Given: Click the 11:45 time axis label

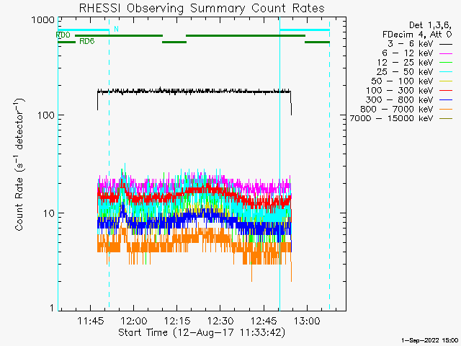Looking at the screenshot, I should pos(91,321).
